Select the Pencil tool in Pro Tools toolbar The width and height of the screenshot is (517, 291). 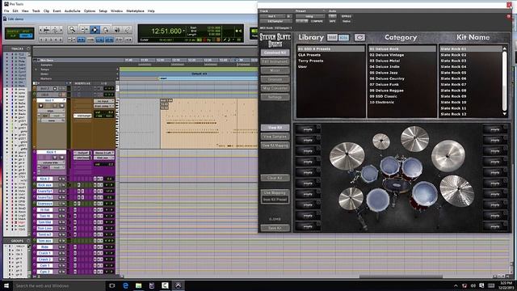[x=128, y=30]
